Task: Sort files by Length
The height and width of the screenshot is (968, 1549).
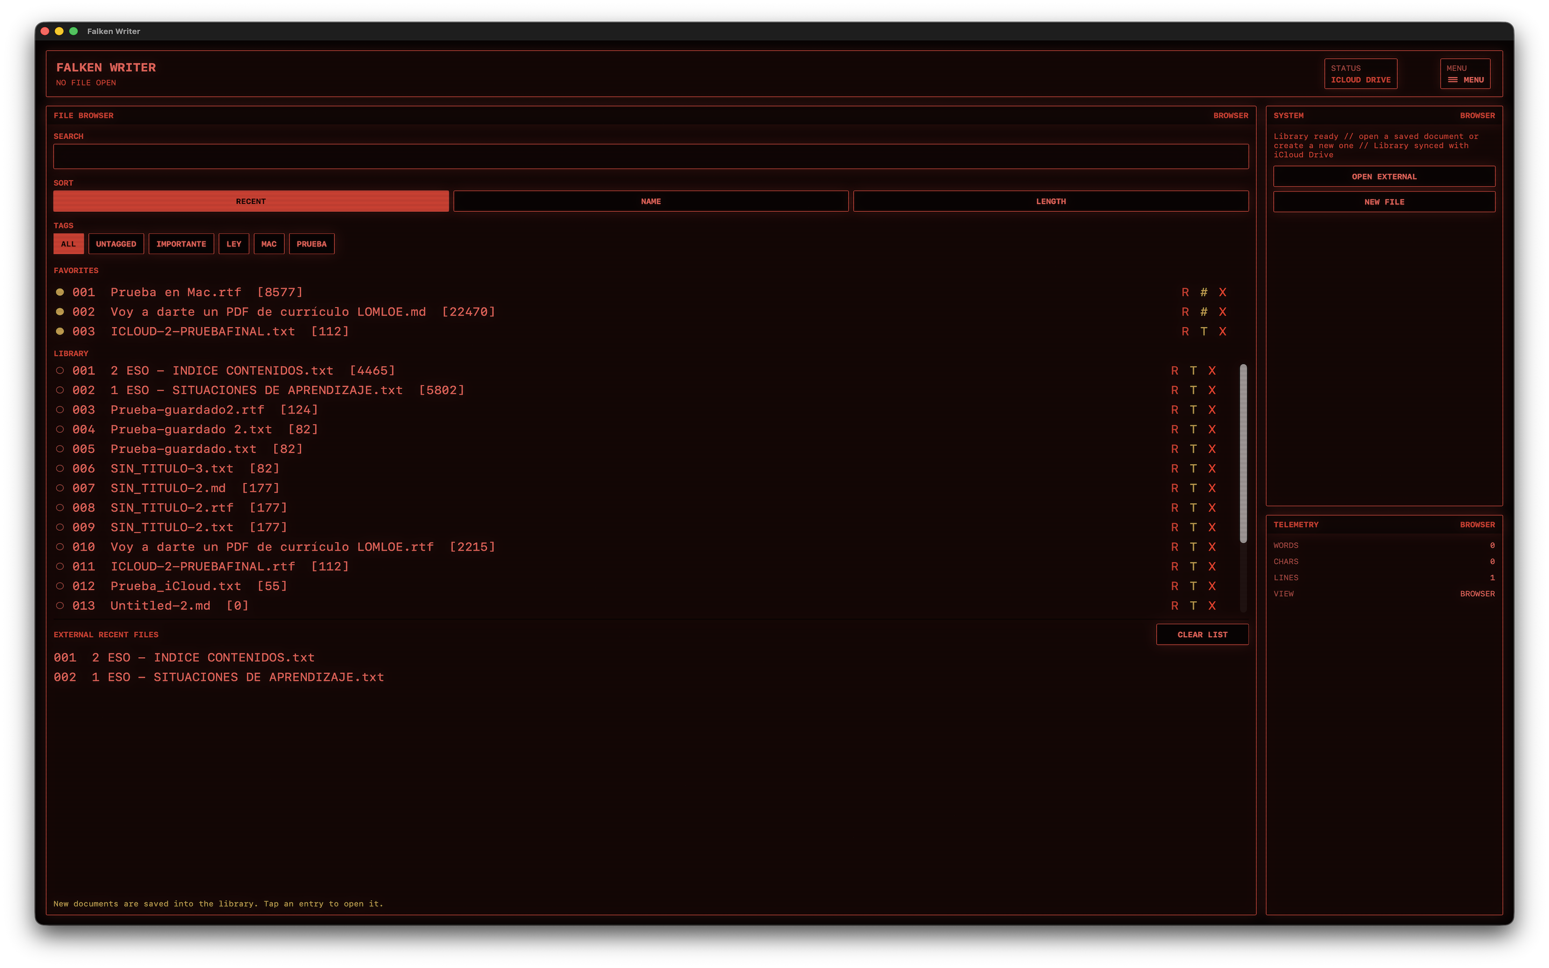Action: [x=1050, y=201]
